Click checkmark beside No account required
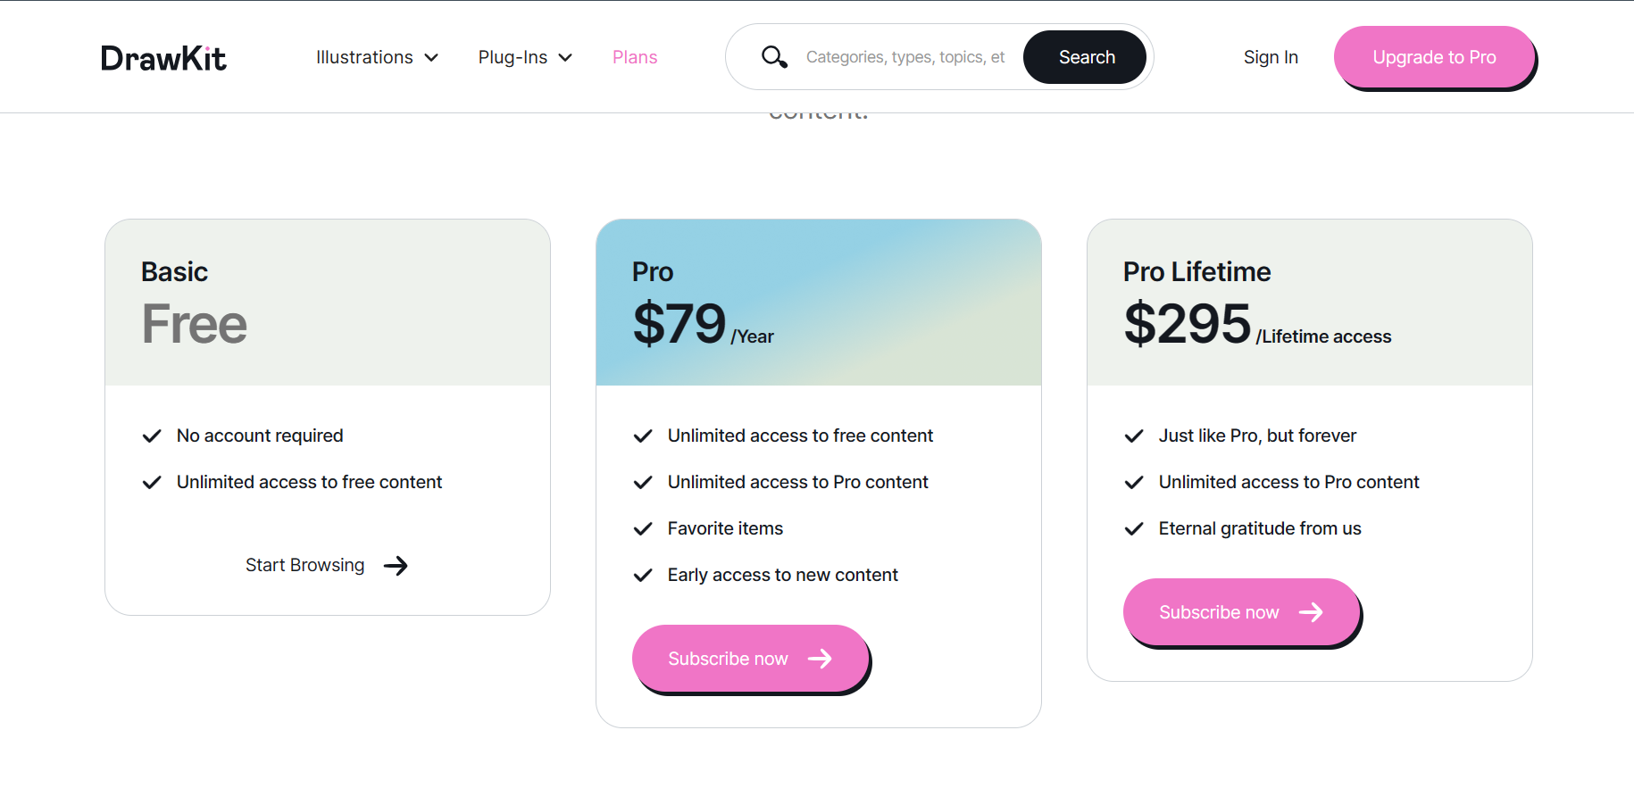1634x805 pixels. (x=152, y=436)
